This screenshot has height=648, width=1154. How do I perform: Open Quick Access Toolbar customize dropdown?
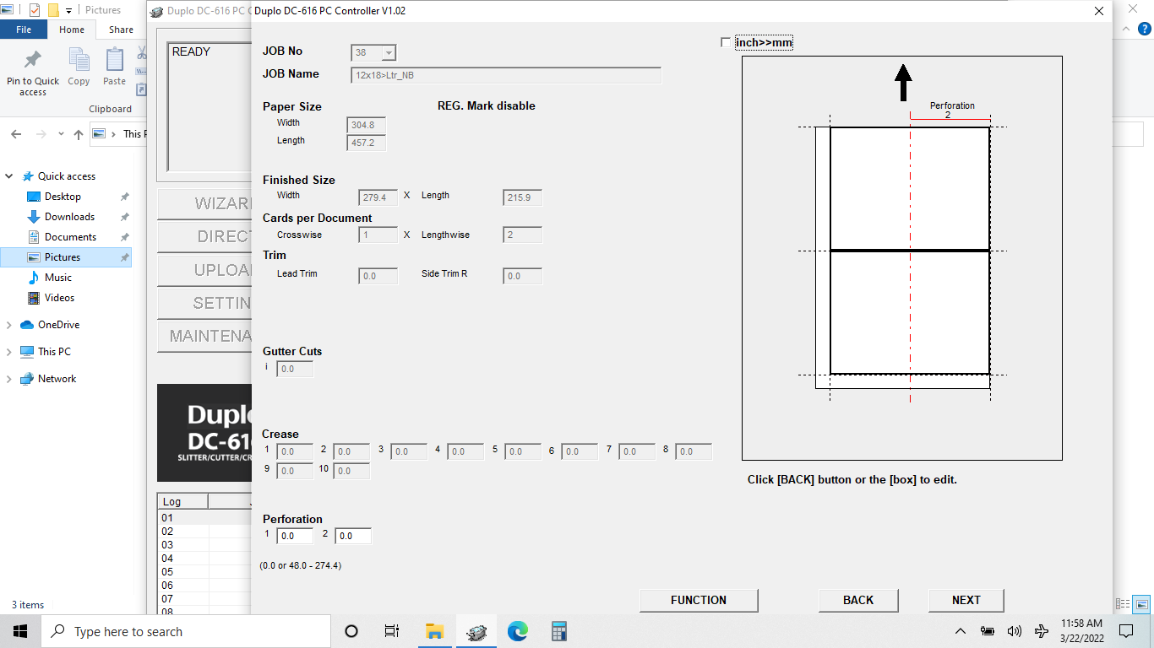coord(68,10)
